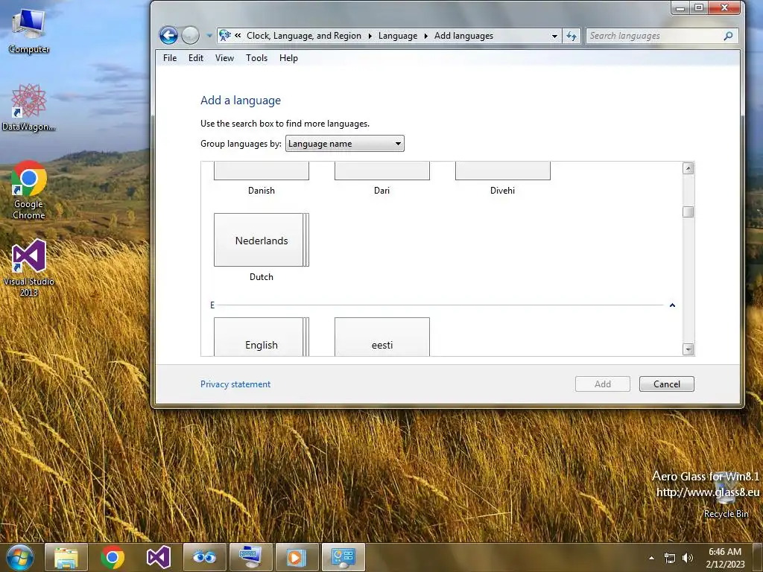
Task: Collapse the E language group
Action: pyautogui.click(x=672, y=305)
